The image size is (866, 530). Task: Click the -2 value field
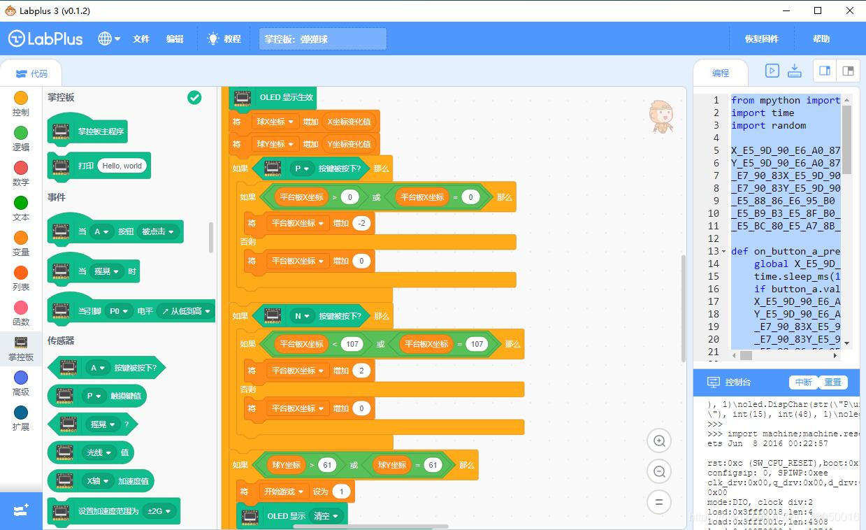pos(361,223)
